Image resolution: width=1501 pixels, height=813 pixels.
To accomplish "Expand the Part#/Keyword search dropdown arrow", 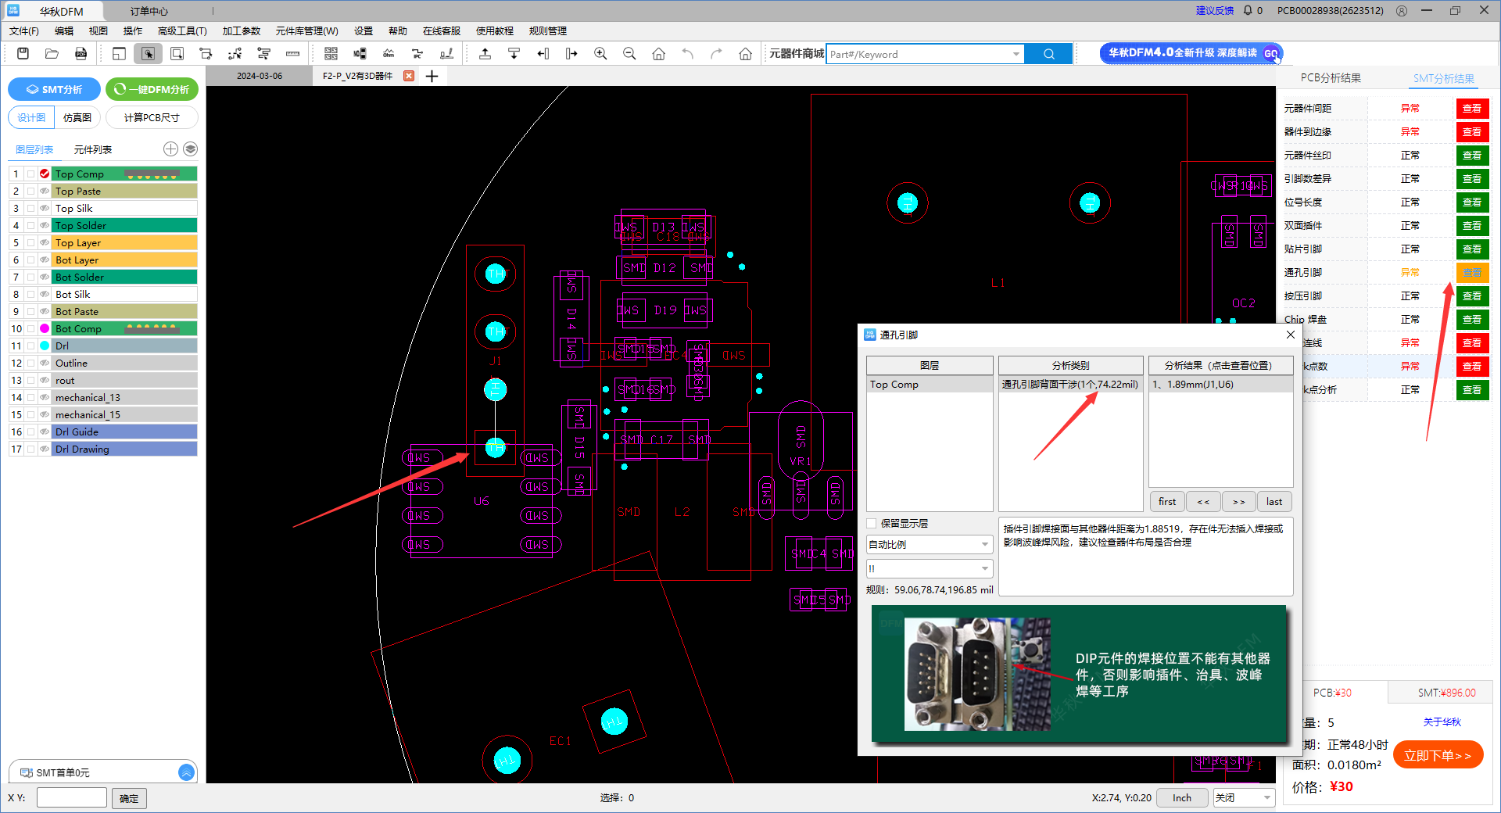I will pyautogui.click(x=1016, y=54).
